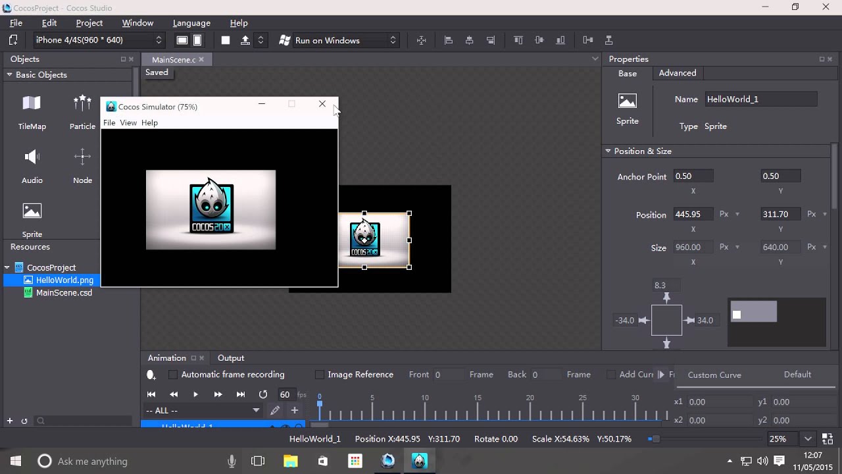Select landscape orientation icon in toolbar
842x474 pixels.
click(182, 40)
